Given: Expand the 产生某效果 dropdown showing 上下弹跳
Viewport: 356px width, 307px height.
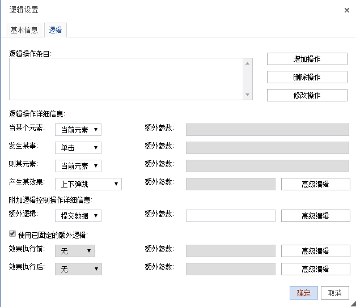Looking at the screenshot, I should [88, 184].
